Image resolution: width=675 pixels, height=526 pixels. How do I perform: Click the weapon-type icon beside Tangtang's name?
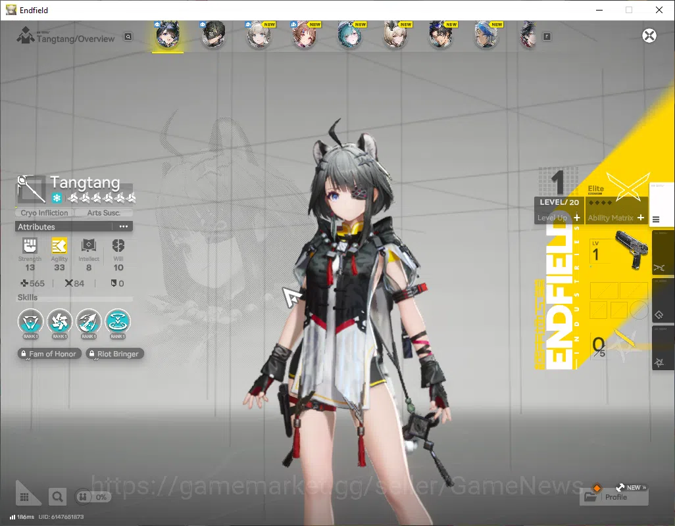click(31, 189)
